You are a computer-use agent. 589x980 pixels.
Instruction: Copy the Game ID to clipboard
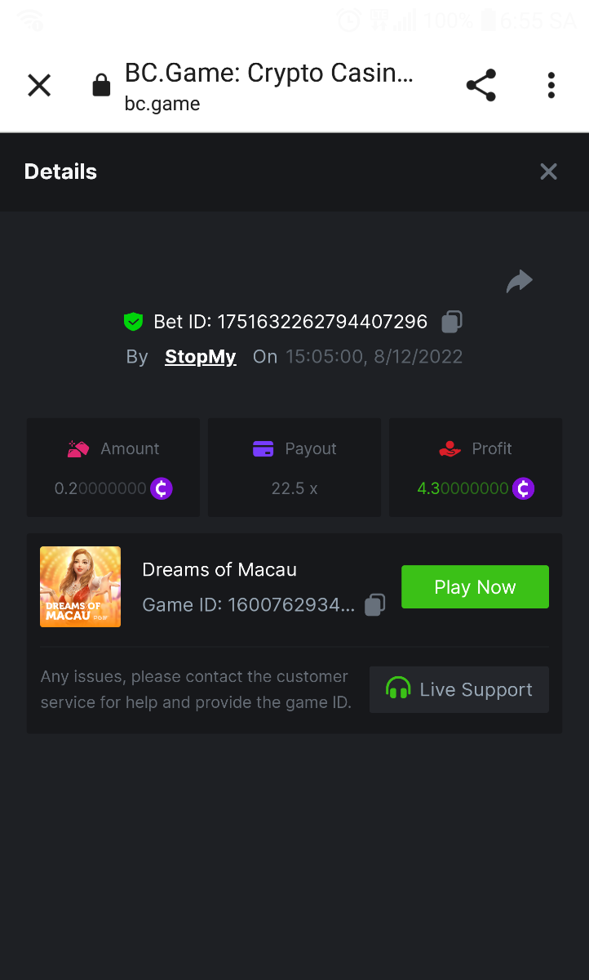(x=374, y=605)
